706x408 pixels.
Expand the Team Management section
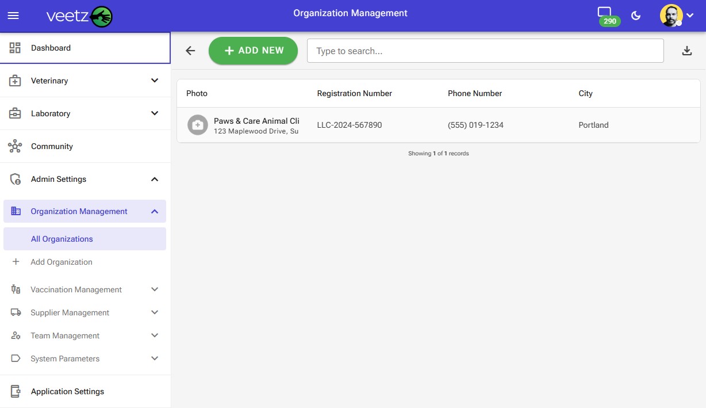154,335
